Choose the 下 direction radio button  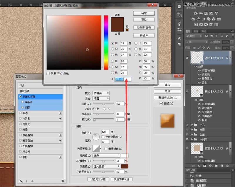105,109
